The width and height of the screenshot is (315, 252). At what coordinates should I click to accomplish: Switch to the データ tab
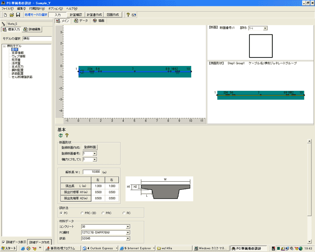[81, 21]
